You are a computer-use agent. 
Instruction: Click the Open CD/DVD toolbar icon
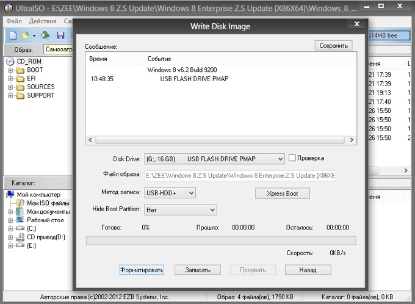pos(46,35)
